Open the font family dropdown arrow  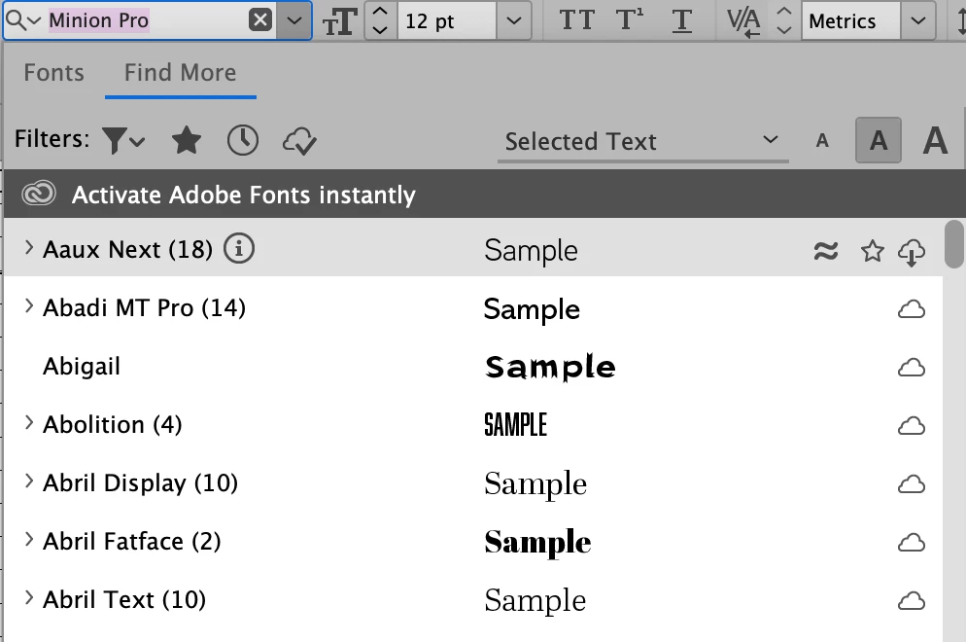(x=294, y=20)
